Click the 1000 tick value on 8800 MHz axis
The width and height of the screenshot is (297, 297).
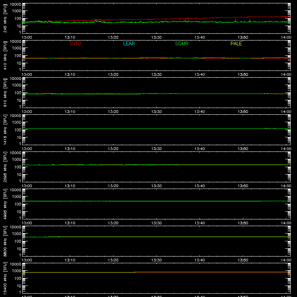(x=17, y=234)
